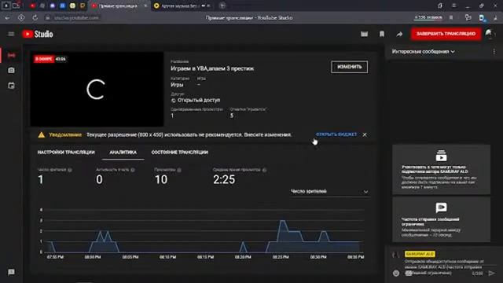The image size is (503, 283).
Task: Click the red Завершить трансляцию button
Action: point(446,34)
